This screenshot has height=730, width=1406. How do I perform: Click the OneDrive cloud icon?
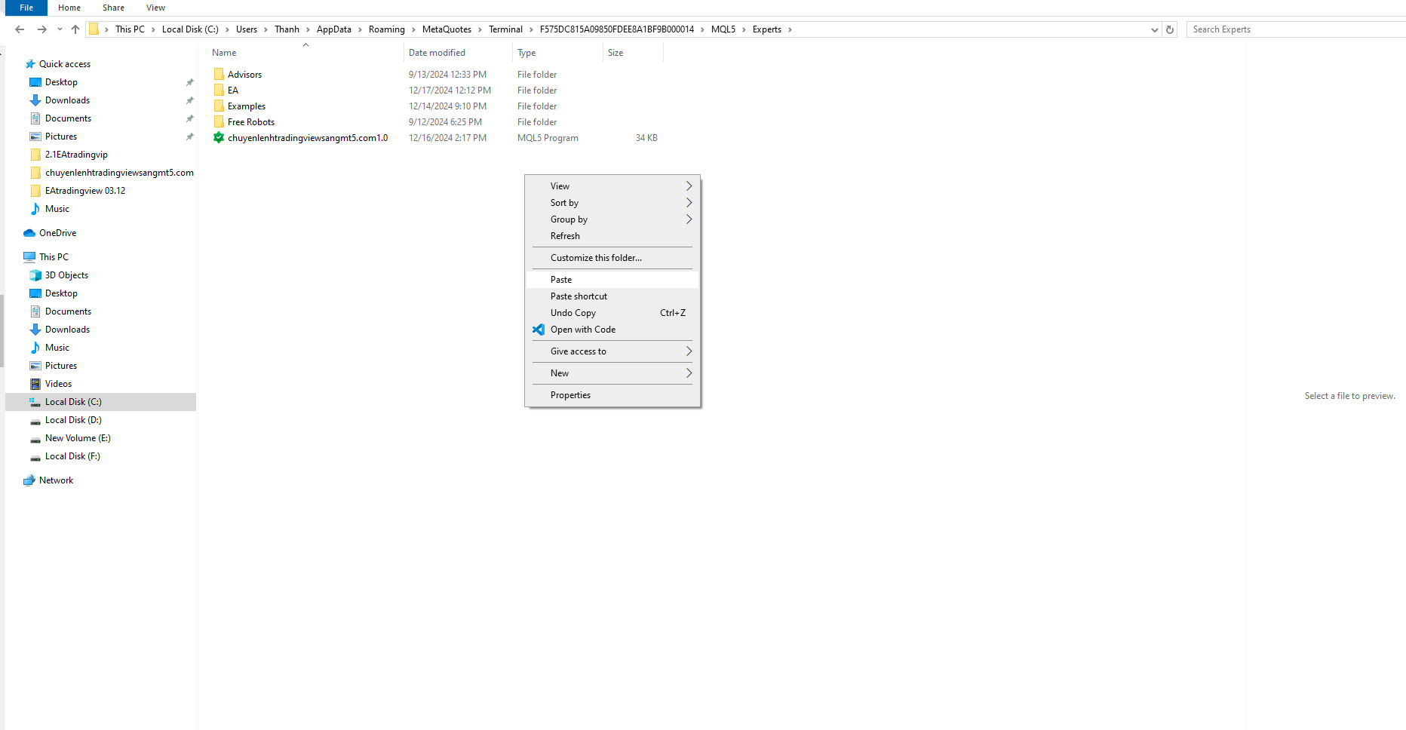(x=29, y=233)
